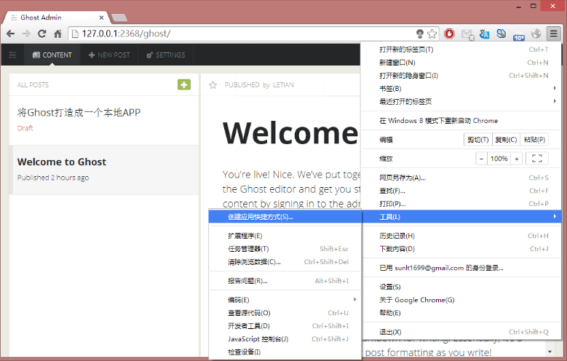Click the 复制(C) copy button

pyautogui.click(x=506, y=140)
